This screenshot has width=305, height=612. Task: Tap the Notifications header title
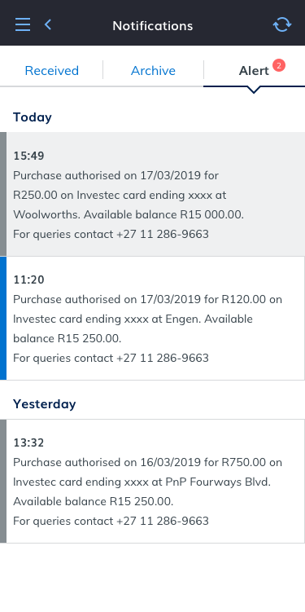[x=153, y=26]
